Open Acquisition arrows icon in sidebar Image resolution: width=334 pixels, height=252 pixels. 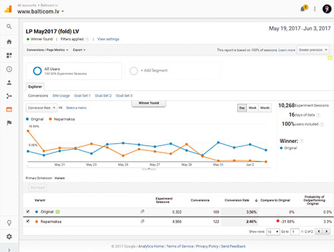click(9, 96)
